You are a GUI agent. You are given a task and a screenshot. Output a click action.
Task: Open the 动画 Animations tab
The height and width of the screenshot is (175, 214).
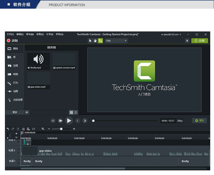[x=15, y=91]
